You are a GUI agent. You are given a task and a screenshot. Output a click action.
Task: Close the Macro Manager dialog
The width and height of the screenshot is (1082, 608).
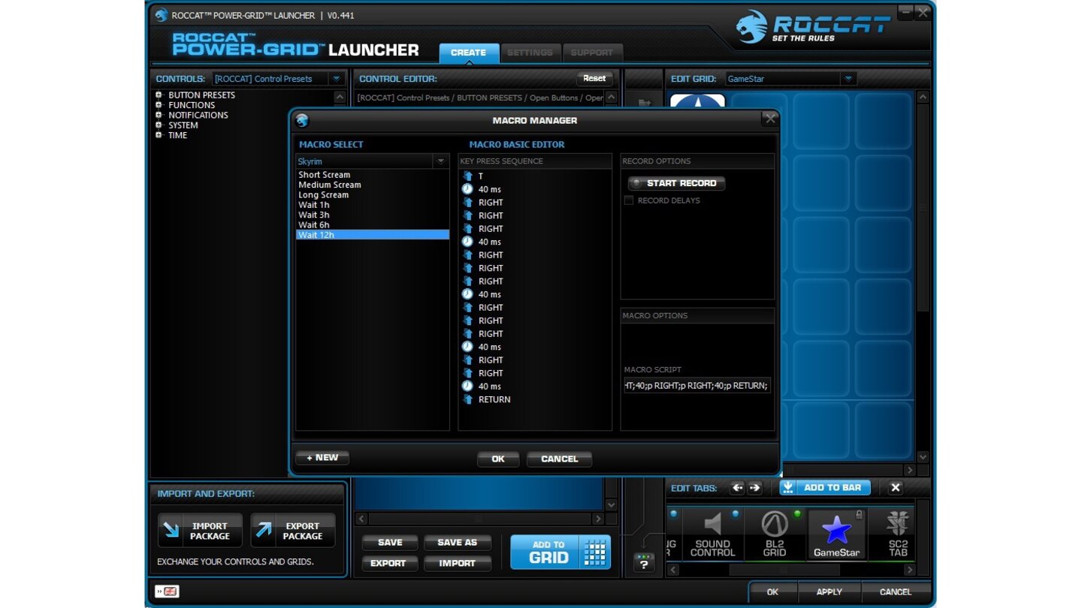tap(769, 119)
